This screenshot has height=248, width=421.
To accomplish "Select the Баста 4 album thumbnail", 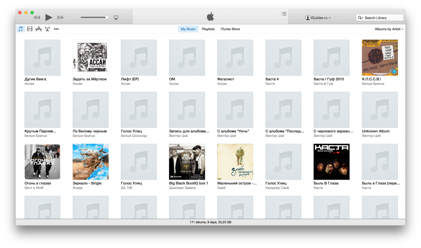I will (x=283, y=58).
